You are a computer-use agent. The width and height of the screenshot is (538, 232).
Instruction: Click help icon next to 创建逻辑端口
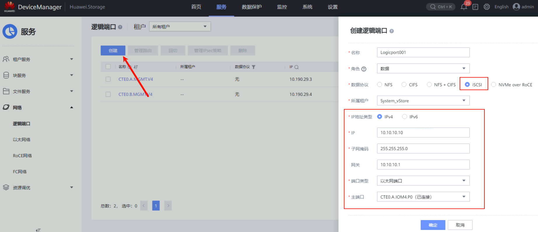391,31
